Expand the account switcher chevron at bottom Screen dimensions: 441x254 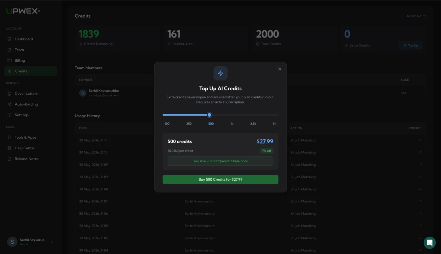pos(52,242)
